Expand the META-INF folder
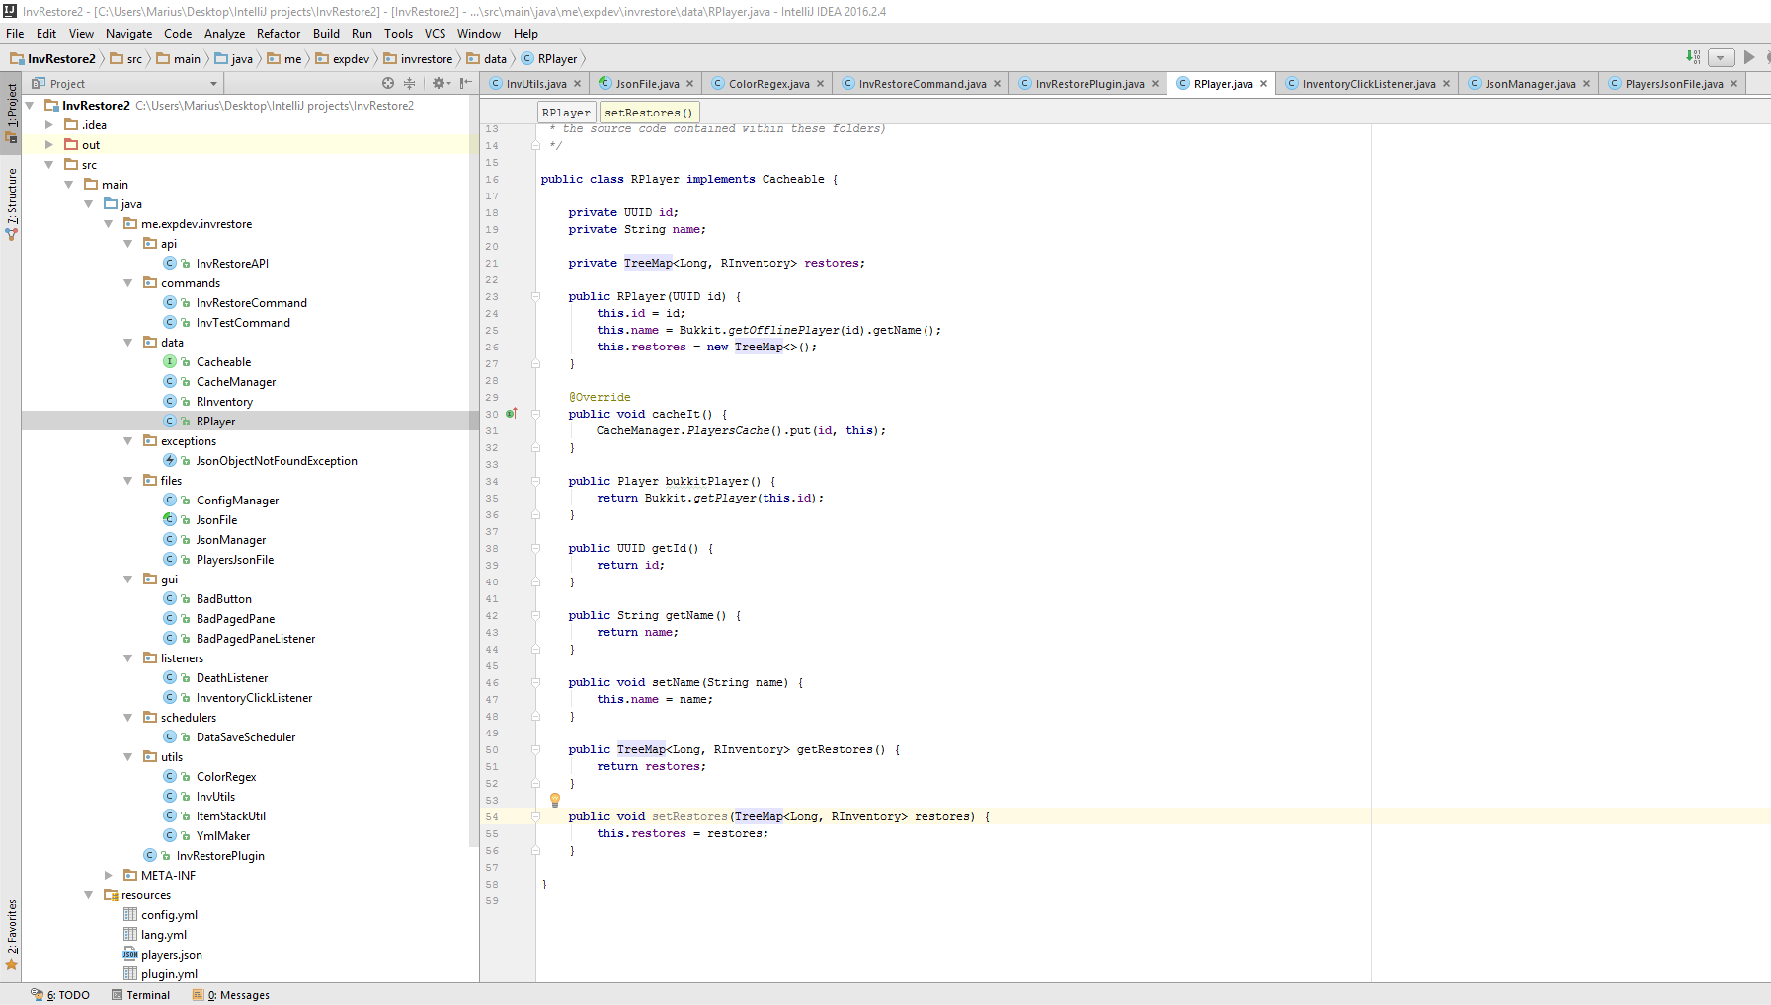The width and height of the screenshot is (1771, 1005). pos(109,875)
